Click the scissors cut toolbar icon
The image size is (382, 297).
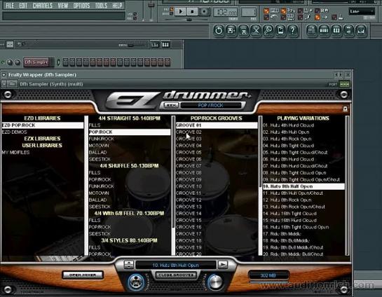[x=256, y=31]
